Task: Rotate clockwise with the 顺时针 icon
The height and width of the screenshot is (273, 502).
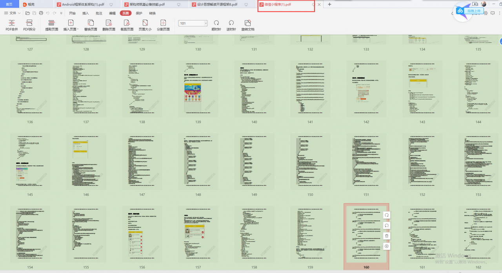Action: click(216, 23)
